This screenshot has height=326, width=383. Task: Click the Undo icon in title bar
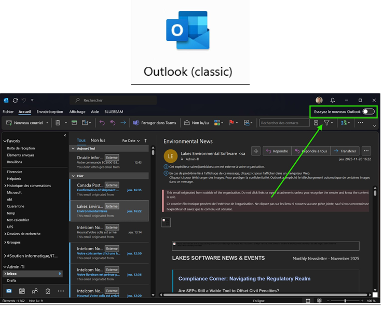24,100
